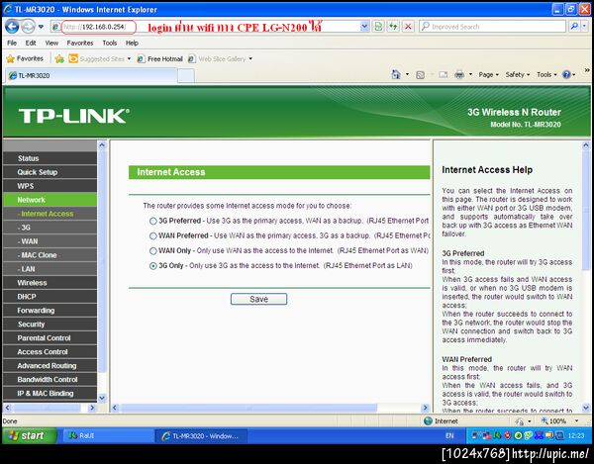Open the Safety dropdown menu
This screenshot has width=594, height=464.
coord(517,74)
